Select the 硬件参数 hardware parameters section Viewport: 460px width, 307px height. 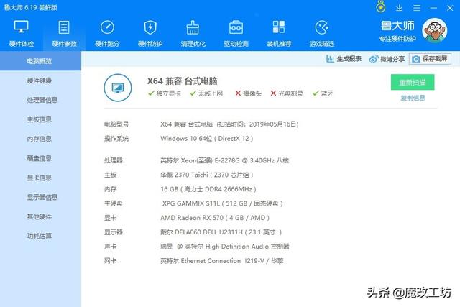pyautogui.click(x=64, y=33)
